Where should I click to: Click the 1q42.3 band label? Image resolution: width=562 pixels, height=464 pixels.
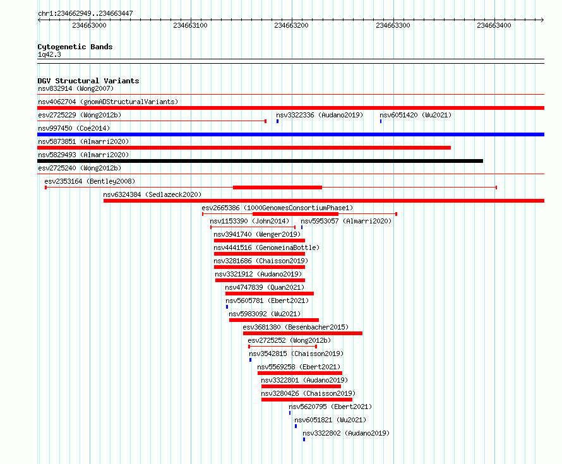coord(49,55)
